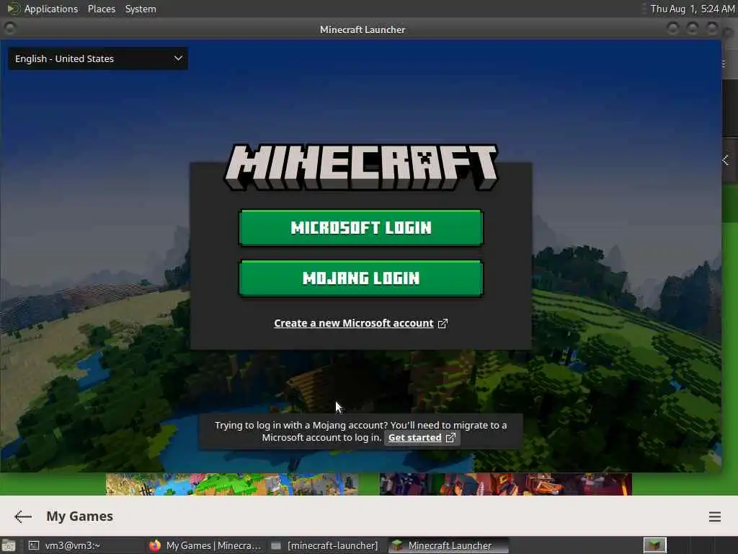This screenshot has width=738, height=554.
Task: Open Create a new Microsoft account link
Action: coord(353,323)
